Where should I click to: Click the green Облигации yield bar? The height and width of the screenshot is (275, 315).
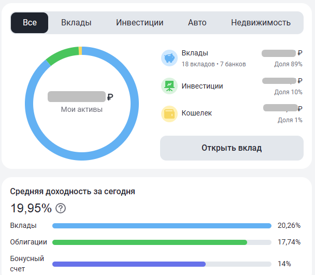point(150,242)
